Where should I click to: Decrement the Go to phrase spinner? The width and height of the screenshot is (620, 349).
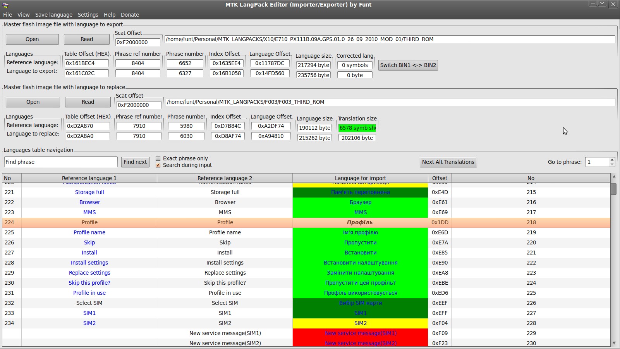click(x=612, y=164)
